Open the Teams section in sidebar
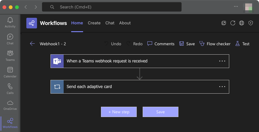 10,56
